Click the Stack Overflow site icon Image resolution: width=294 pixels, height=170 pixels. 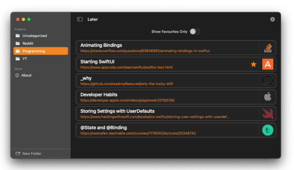[268, 48]
